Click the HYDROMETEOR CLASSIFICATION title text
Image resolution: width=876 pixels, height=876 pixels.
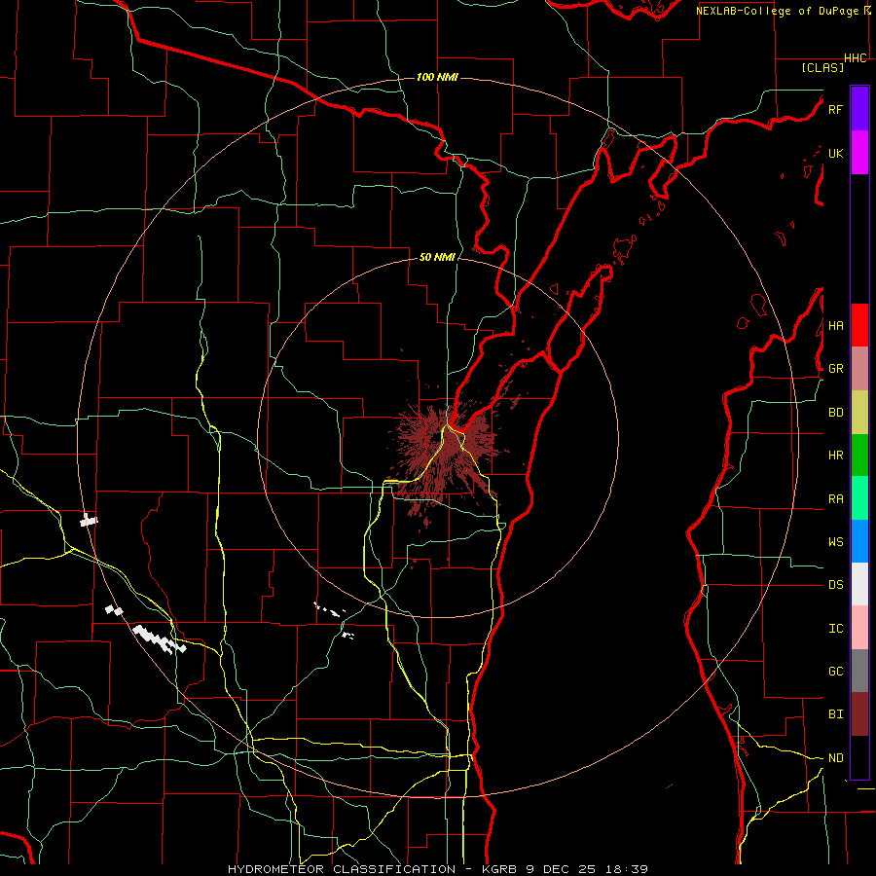coord(342,869)
